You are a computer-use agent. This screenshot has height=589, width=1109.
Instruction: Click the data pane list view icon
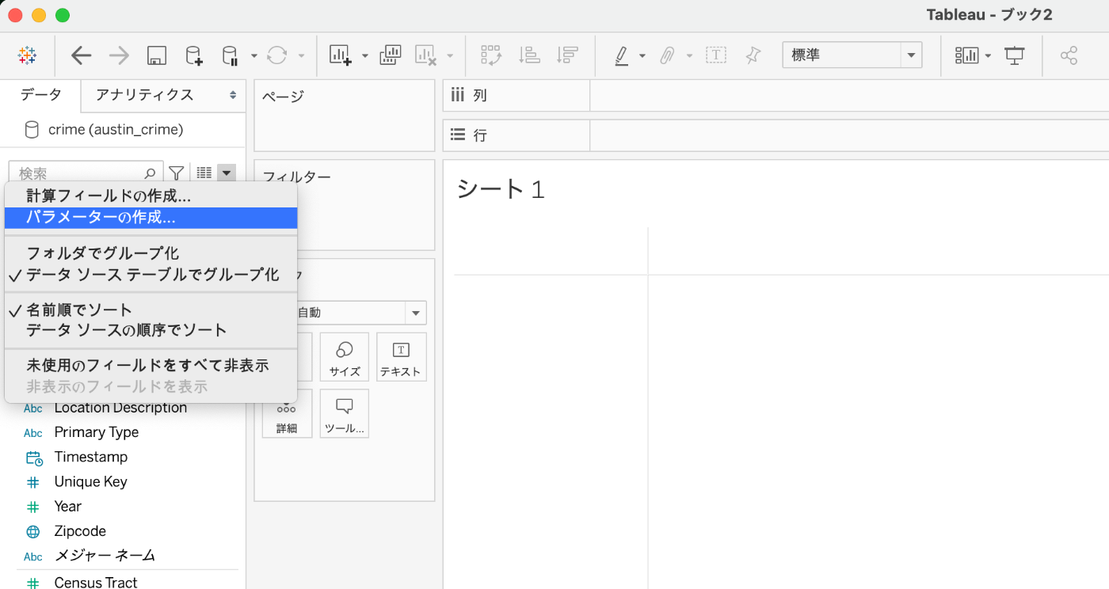click(204, 173)
